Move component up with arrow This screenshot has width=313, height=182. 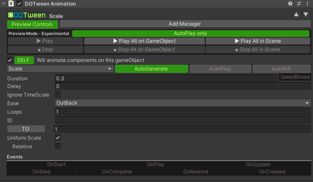296,15
